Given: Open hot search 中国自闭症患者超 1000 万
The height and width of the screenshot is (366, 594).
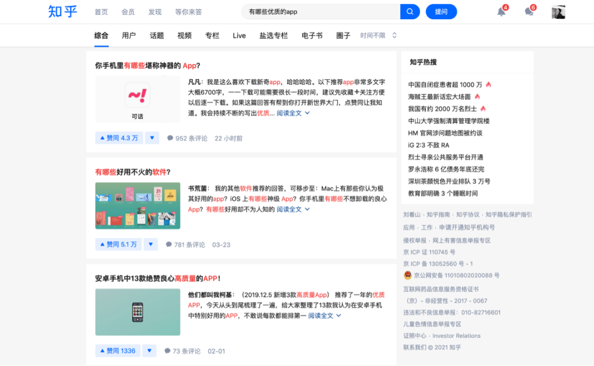Looking at the screenshot, I should (445, 85).
